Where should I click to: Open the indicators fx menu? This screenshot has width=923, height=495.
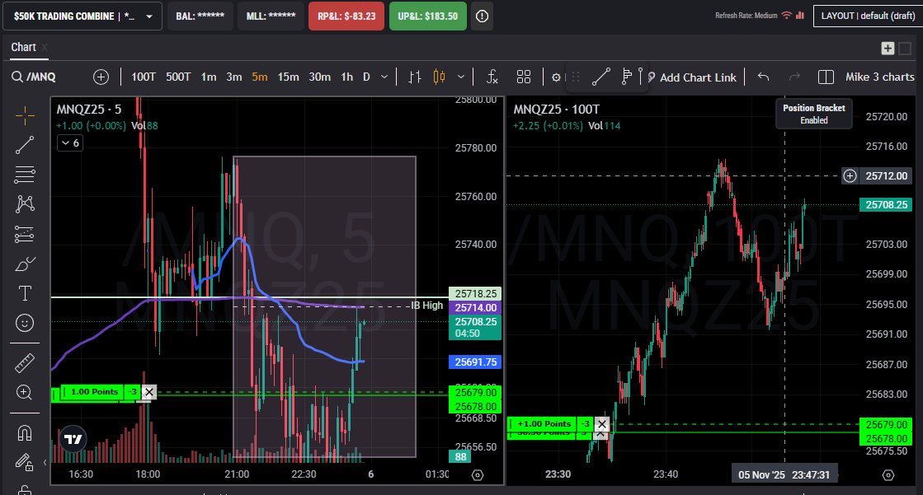492,77
